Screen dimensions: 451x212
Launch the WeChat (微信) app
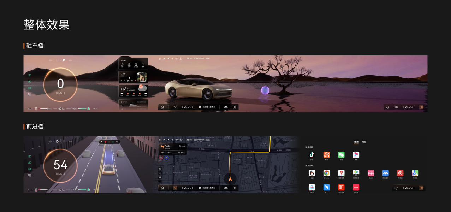coord(341,155)
